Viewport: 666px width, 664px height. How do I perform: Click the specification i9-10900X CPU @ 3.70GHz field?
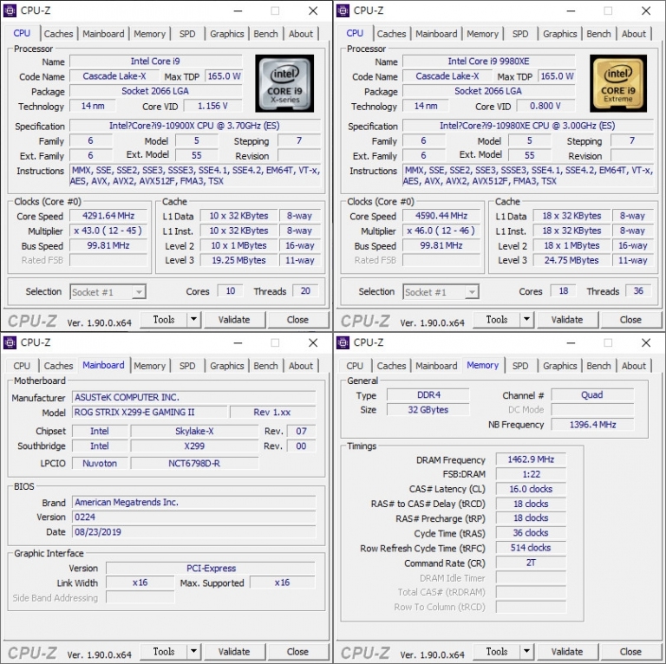[x=195, y=126]
